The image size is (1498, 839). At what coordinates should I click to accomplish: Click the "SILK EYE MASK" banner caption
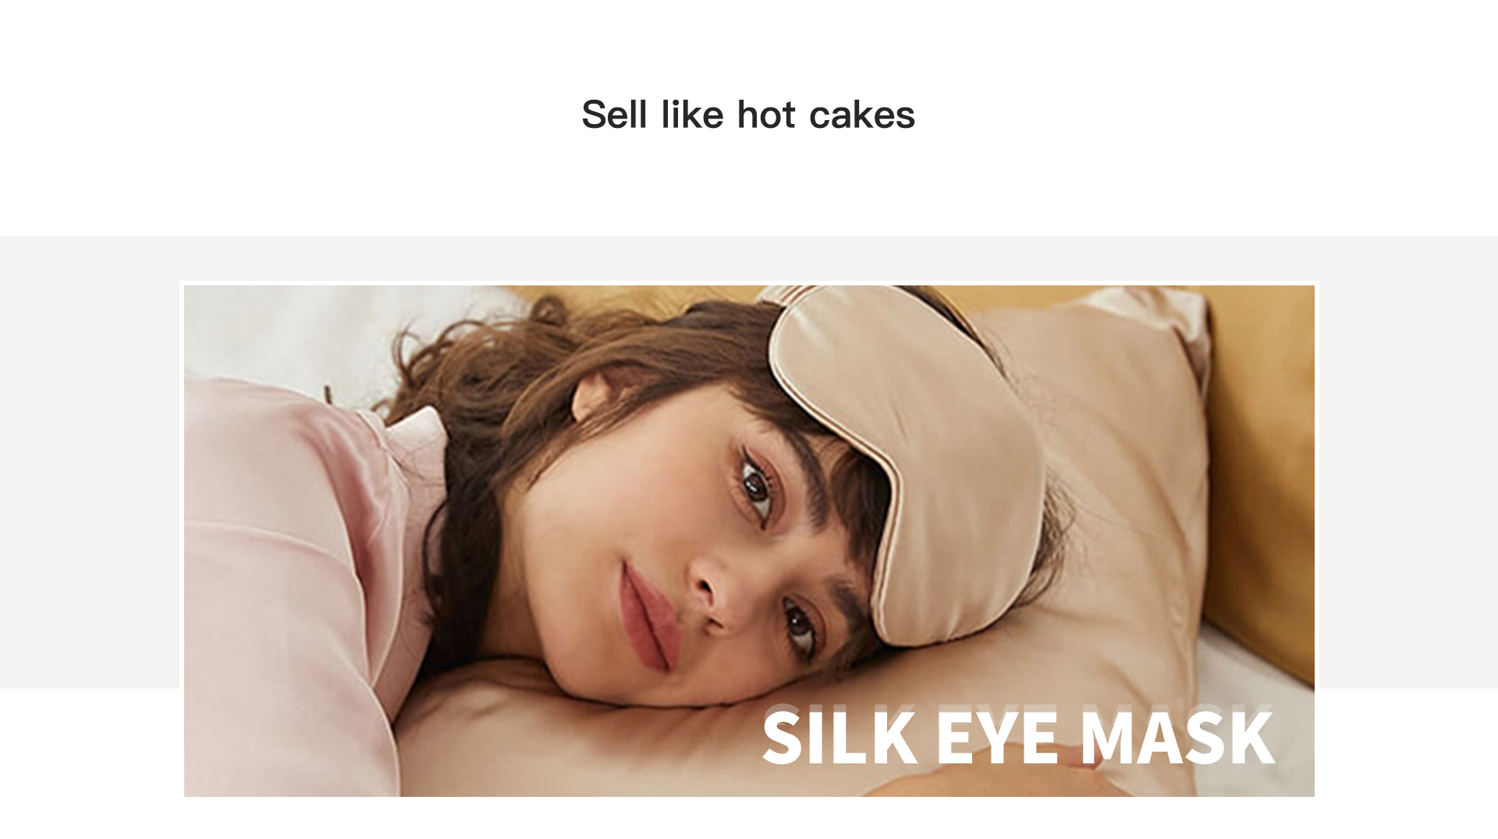click(x=1018, y=736)
